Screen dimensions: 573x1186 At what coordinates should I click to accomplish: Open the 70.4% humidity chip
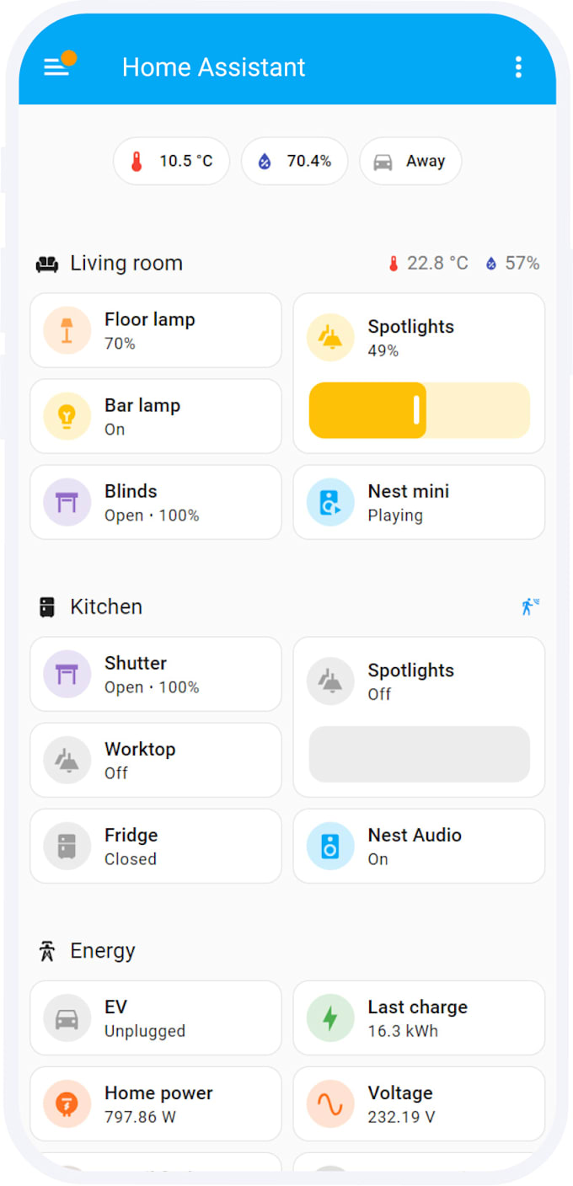pyautogui.click(x=295, y=161)
